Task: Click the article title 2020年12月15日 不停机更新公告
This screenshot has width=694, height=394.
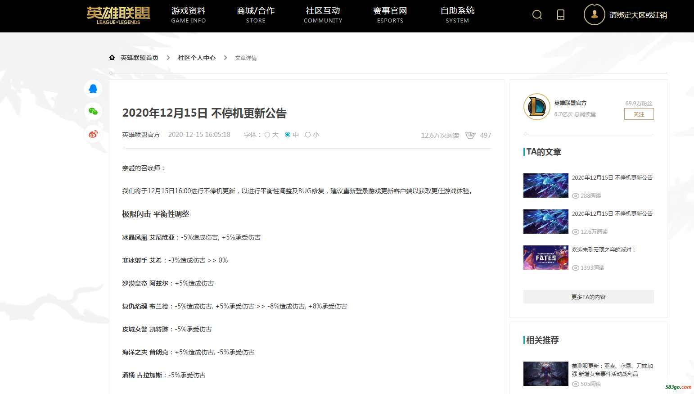Action: tap(204, 113)
